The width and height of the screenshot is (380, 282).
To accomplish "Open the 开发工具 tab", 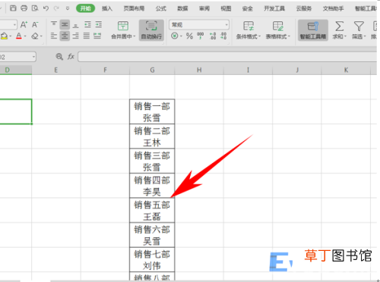I will coord(274,8).
